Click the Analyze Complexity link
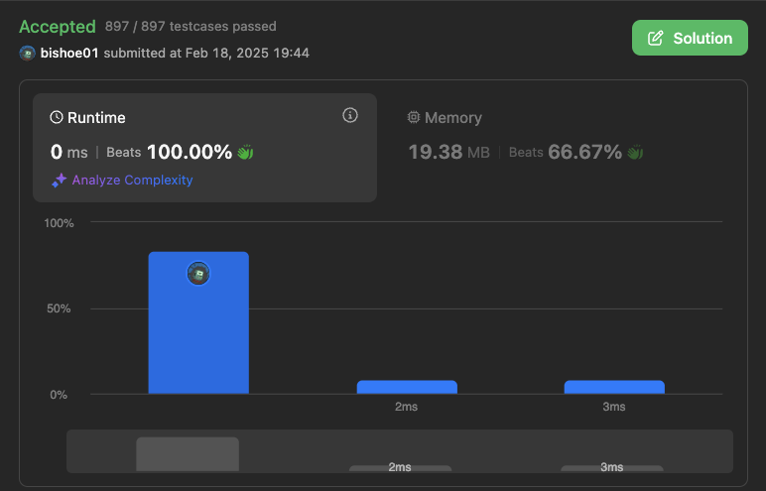766x491 pixels. coord(132,180)
